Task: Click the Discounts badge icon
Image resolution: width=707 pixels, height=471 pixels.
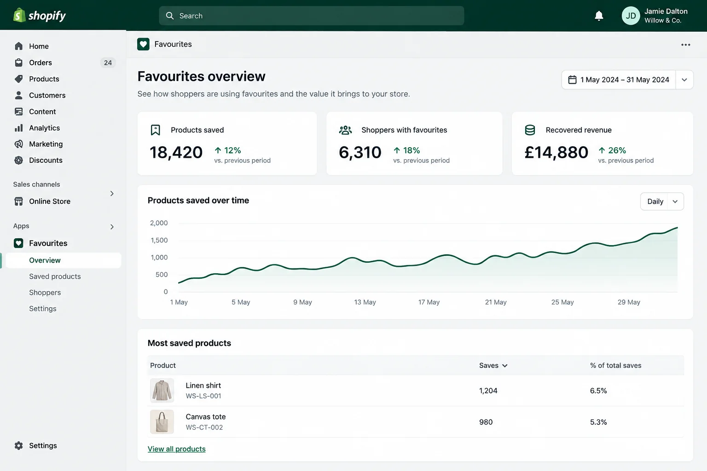Action: tap(19, 160)
